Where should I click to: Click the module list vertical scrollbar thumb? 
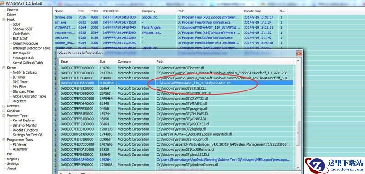tap(297, 133)
